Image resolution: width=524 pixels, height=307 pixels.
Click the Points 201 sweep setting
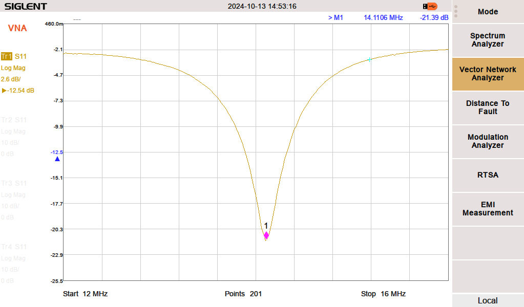click(243, 294)
